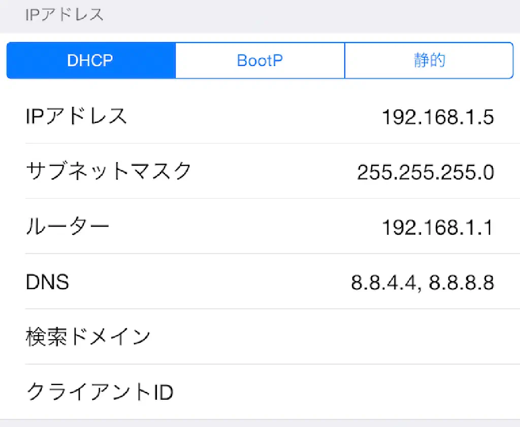
Task: Switch to the BootP tab
Action: [x=259, y=60]
